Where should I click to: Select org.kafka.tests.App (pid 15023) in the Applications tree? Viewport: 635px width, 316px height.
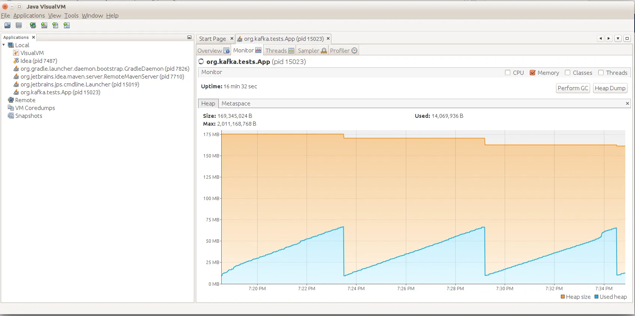(x=60, y=92)
